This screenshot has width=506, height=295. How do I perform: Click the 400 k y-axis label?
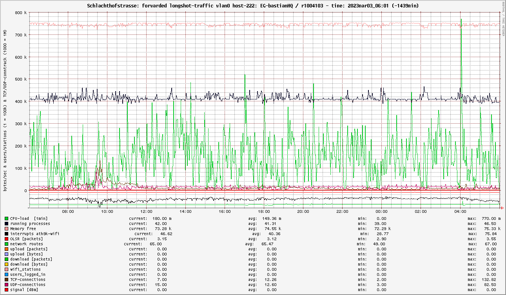tap(21, 101)
